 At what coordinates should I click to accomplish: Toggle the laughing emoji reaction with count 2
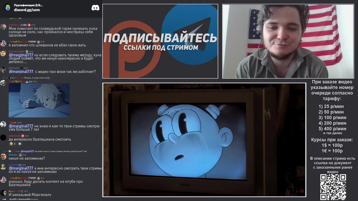tap(13, 144)
